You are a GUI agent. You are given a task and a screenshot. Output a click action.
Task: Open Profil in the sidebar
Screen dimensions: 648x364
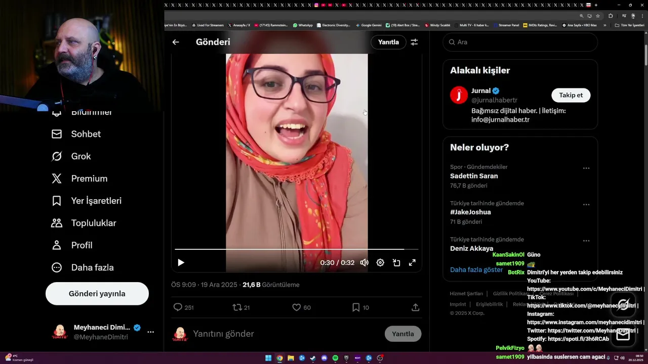tap(72, 245)
